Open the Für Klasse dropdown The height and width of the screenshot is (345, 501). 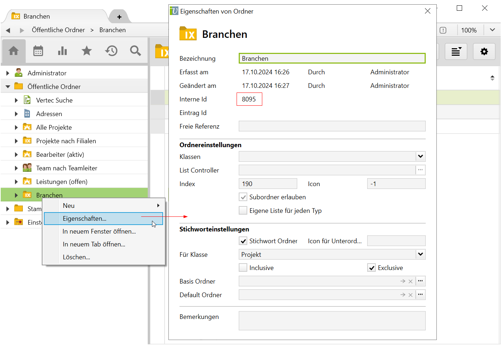pos(420,254)
